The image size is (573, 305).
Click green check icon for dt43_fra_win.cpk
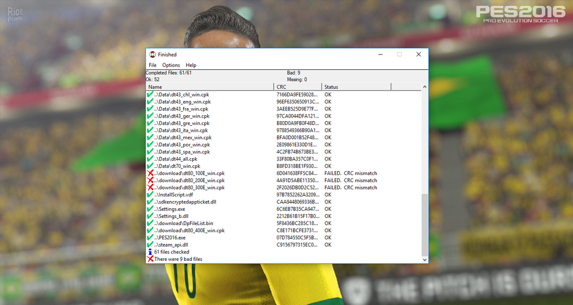click(150, 109)
